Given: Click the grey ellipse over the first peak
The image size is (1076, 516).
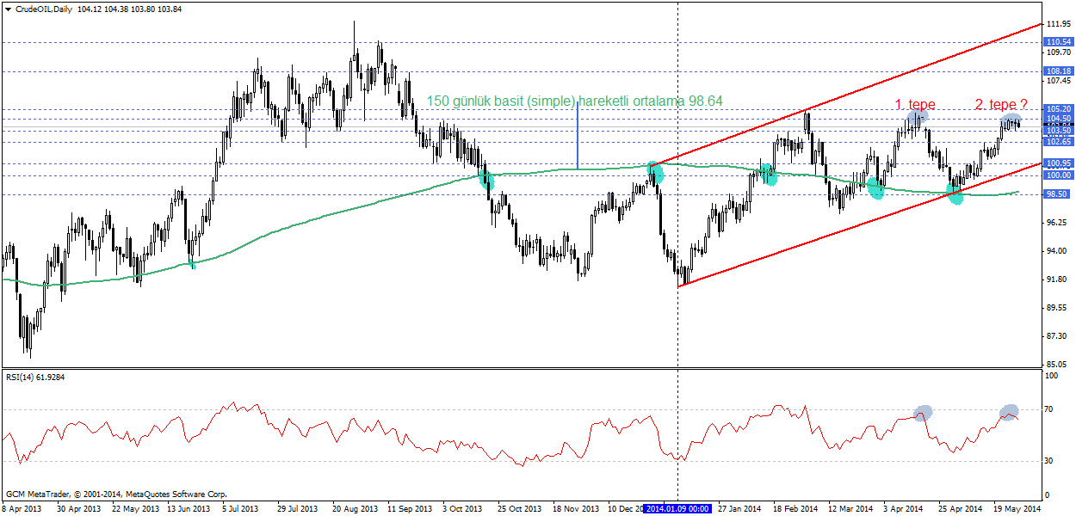Looking at the screenshot, I should coord(918,116).
